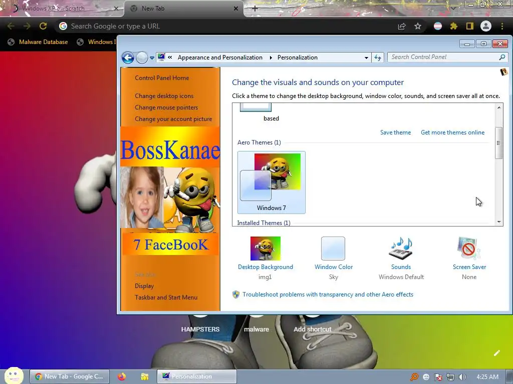Image resolution: width=513 pixels, height=384 pixels.
Task: Click theme list scroll down arrow
Action: 498,221
